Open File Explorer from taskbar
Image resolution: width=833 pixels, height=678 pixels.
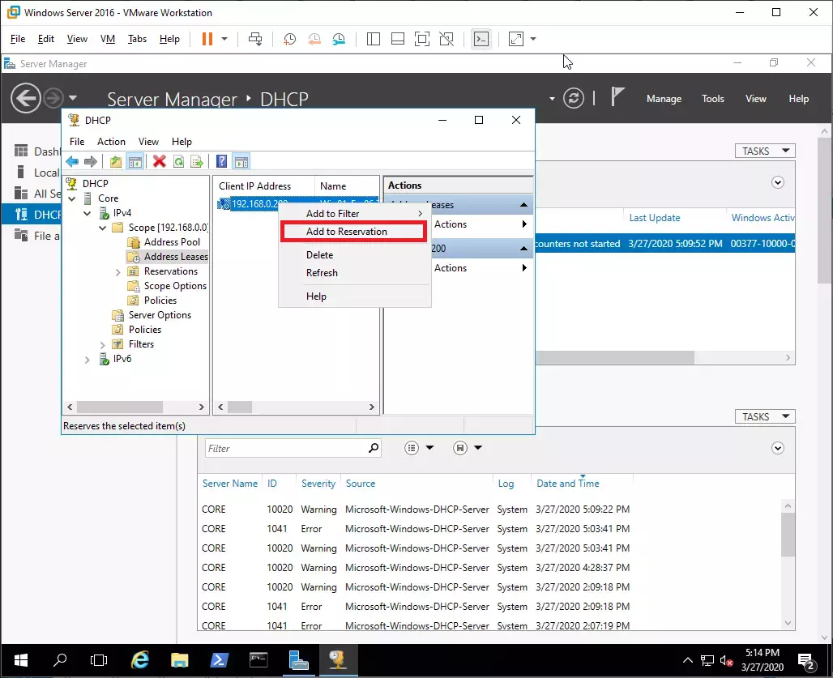point(180,660)
